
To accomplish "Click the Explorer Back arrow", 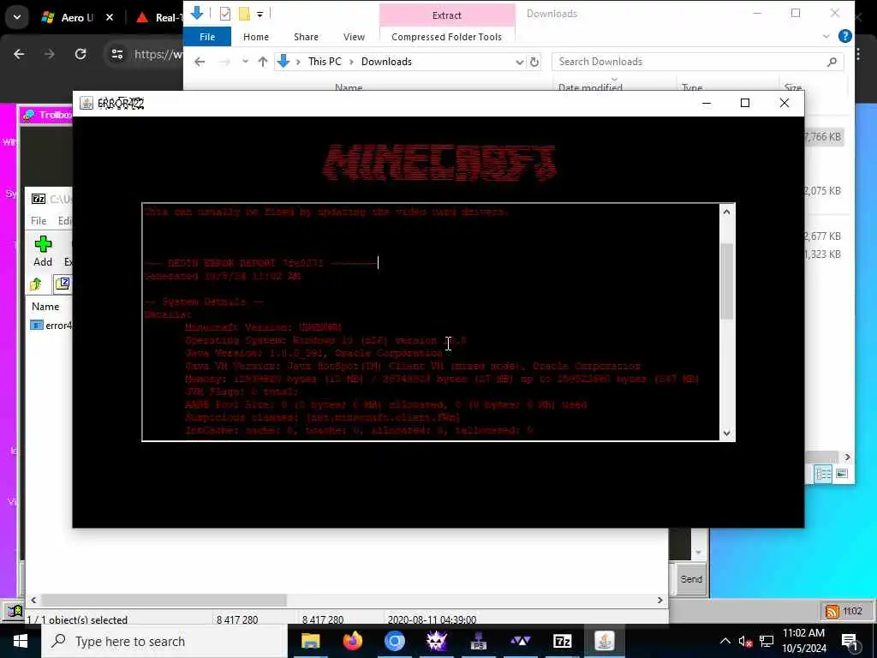I will point(200,62).
